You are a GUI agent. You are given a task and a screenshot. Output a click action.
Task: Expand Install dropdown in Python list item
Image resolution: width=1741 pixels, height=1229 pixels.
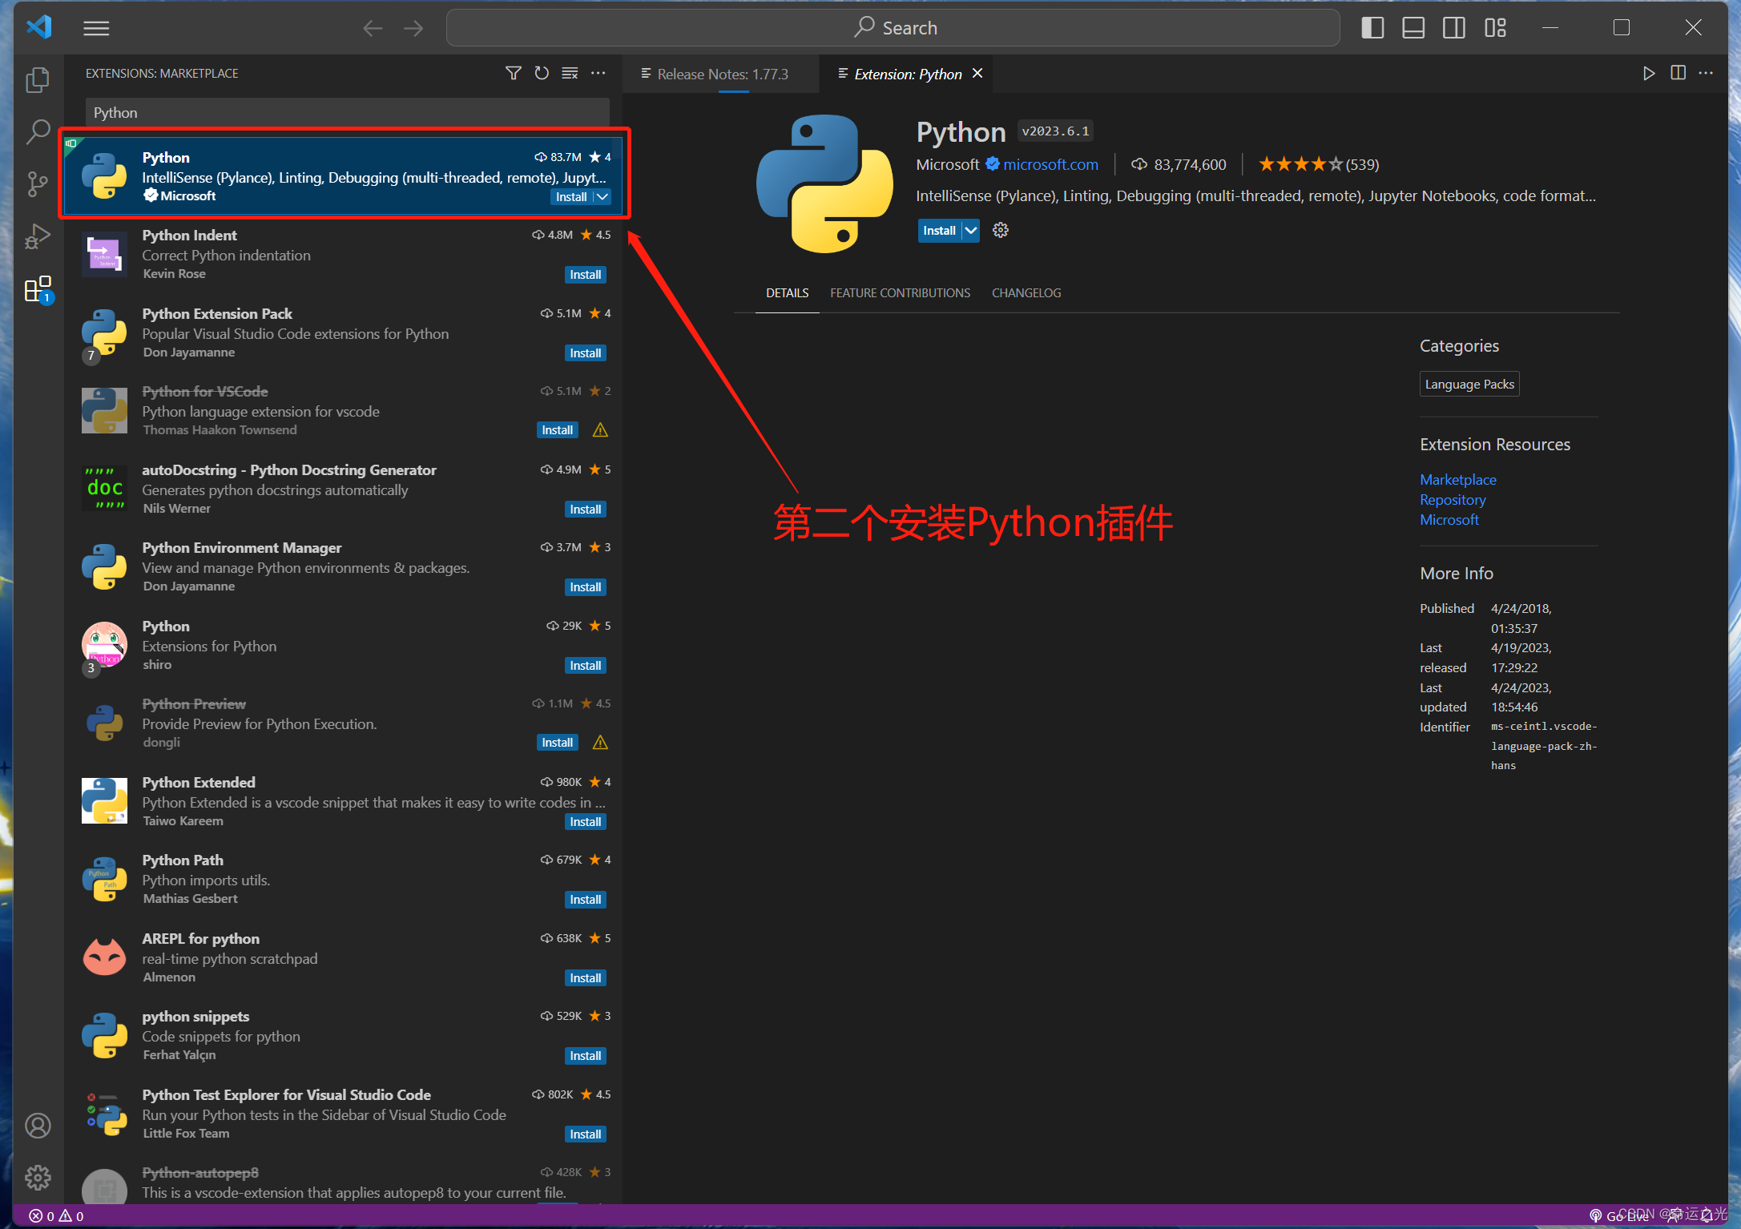tap(602, 197)
